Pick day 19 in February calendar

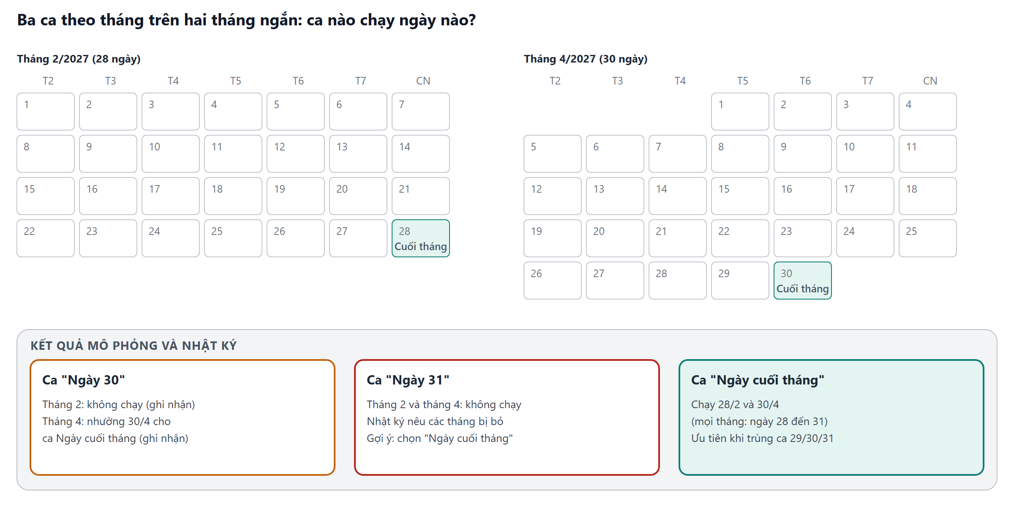pos(296,196)
